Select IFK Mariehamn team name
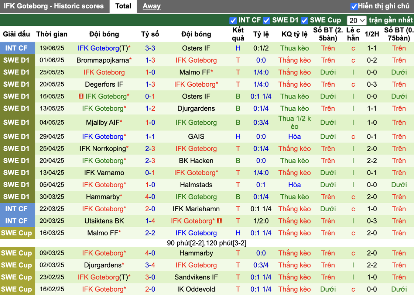The height and width of the screenshot is (295, 414). pos(196,209)
